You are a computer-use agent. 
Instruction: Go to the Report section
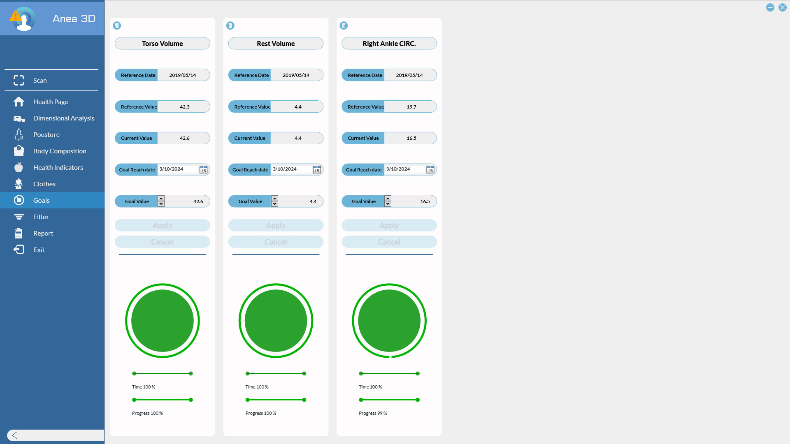point(43,233)
